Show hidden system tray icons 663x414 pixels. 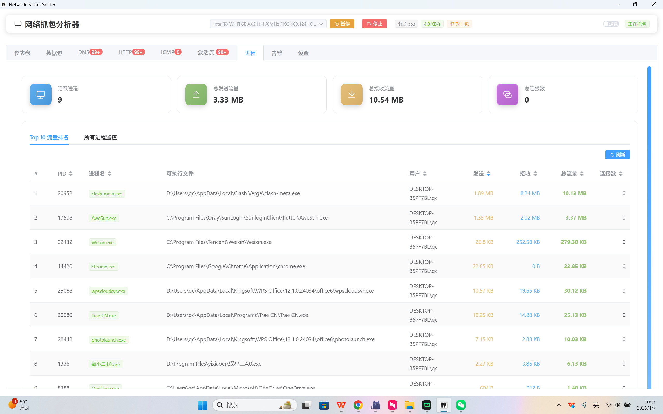point(559,405)
